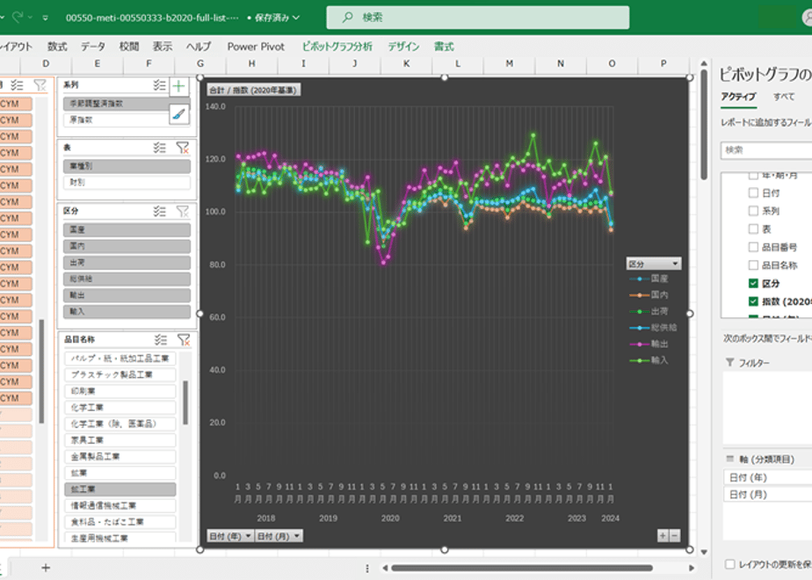Viewport: 812px width, 580px height.
Task: Select column header H
Action: (251, 63)
